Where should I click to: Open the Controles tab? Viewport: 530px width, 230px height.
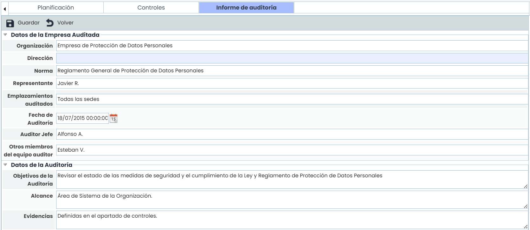(151, 8)
